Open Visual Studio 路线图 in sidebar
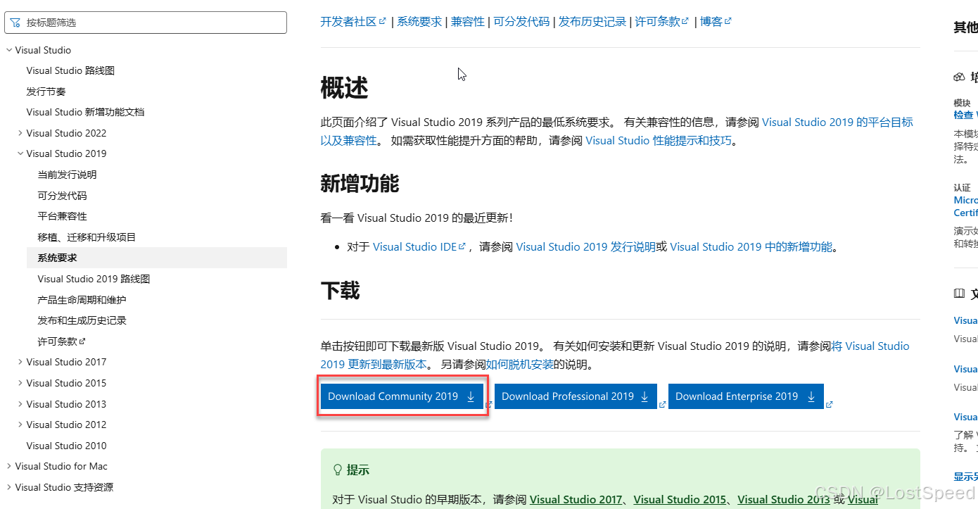 point(70,70)
